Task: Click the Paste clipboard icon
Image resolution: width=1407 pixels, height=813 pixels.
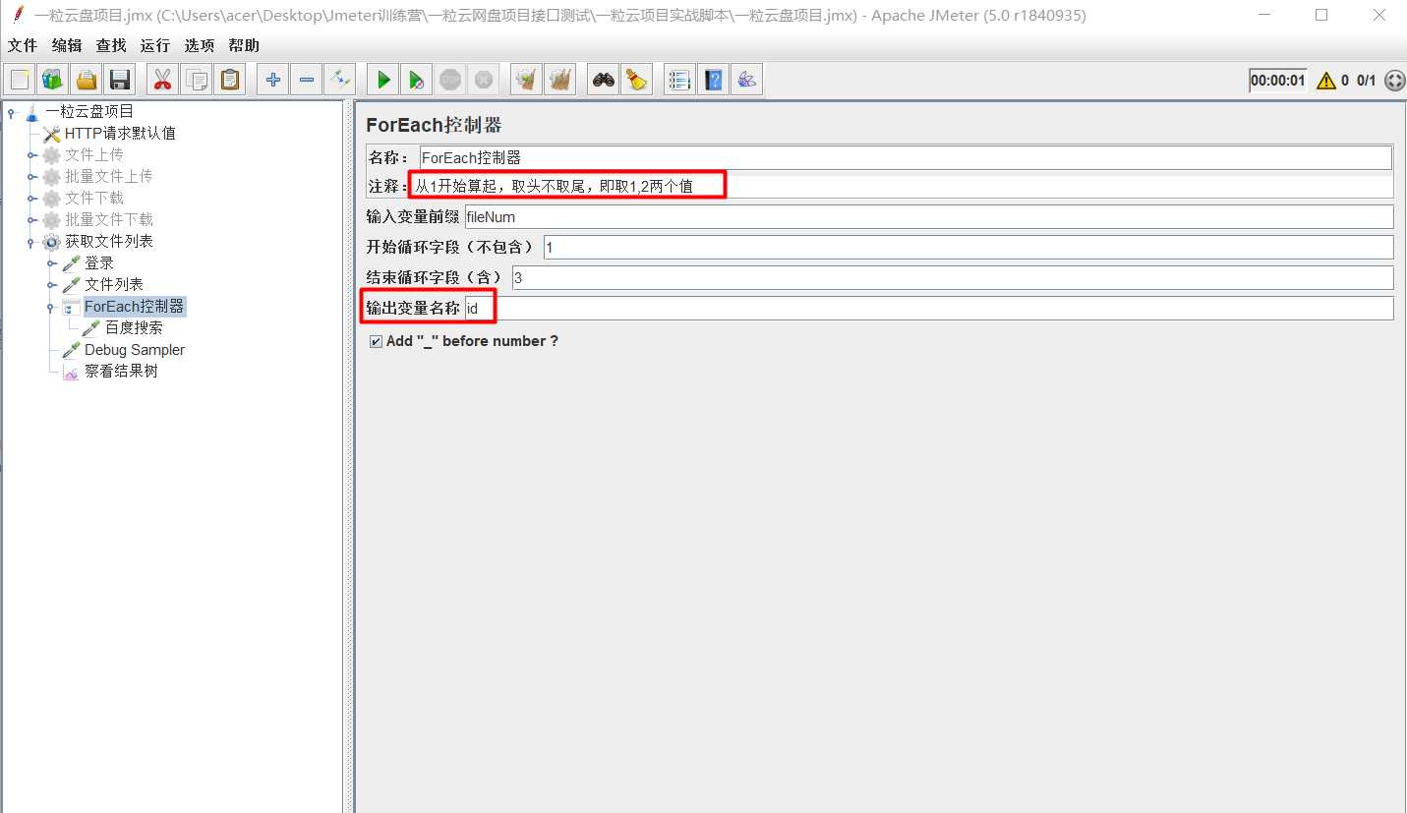Action: [230, 80]
